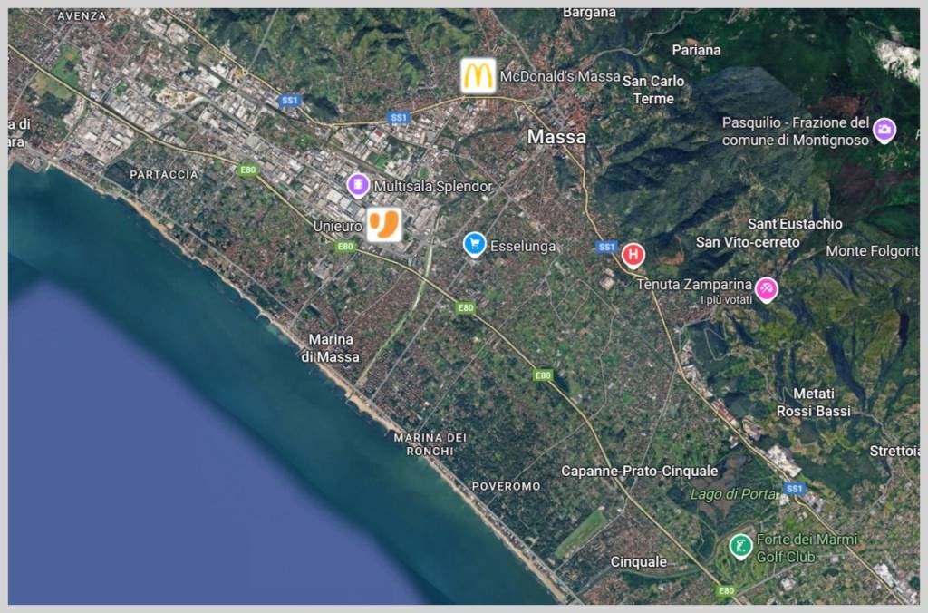Click the Pariana village label
The width and height of the screenshot is (928, 613).
[697, 50]
